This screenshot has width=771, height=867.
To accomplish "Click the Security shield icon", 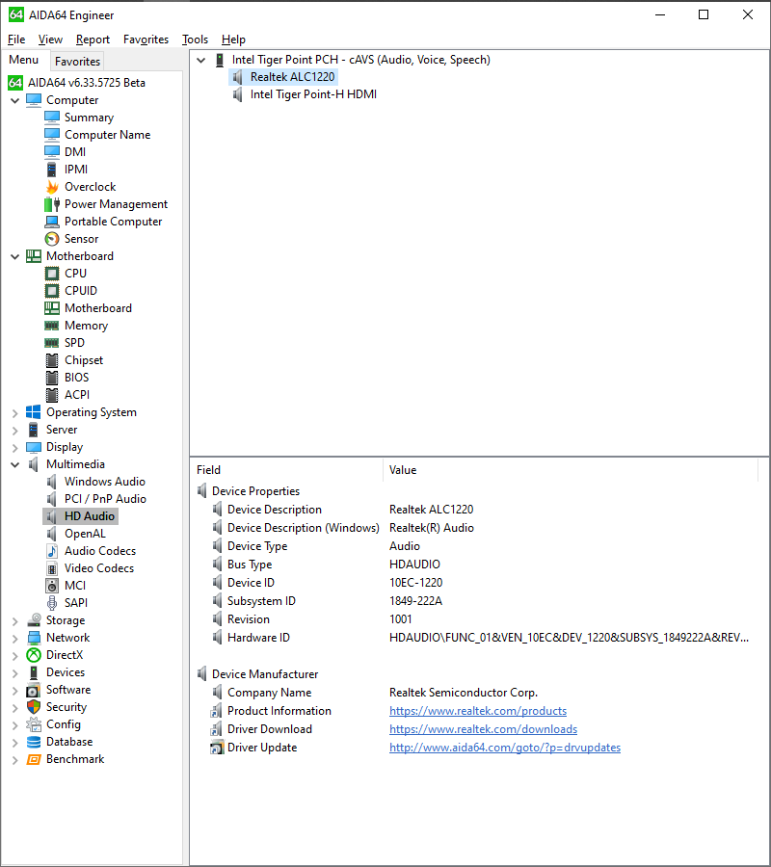I will click(34, 707).
